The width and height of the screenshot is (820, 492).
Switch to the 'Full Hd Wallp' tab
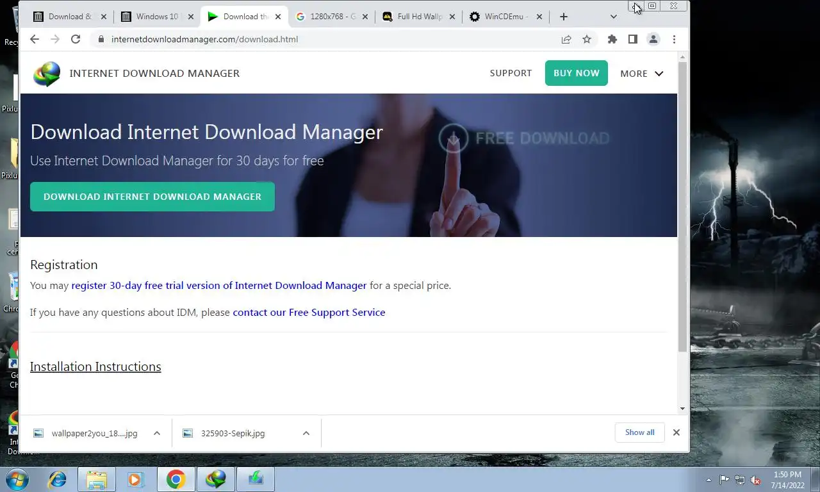click(420, 17)
